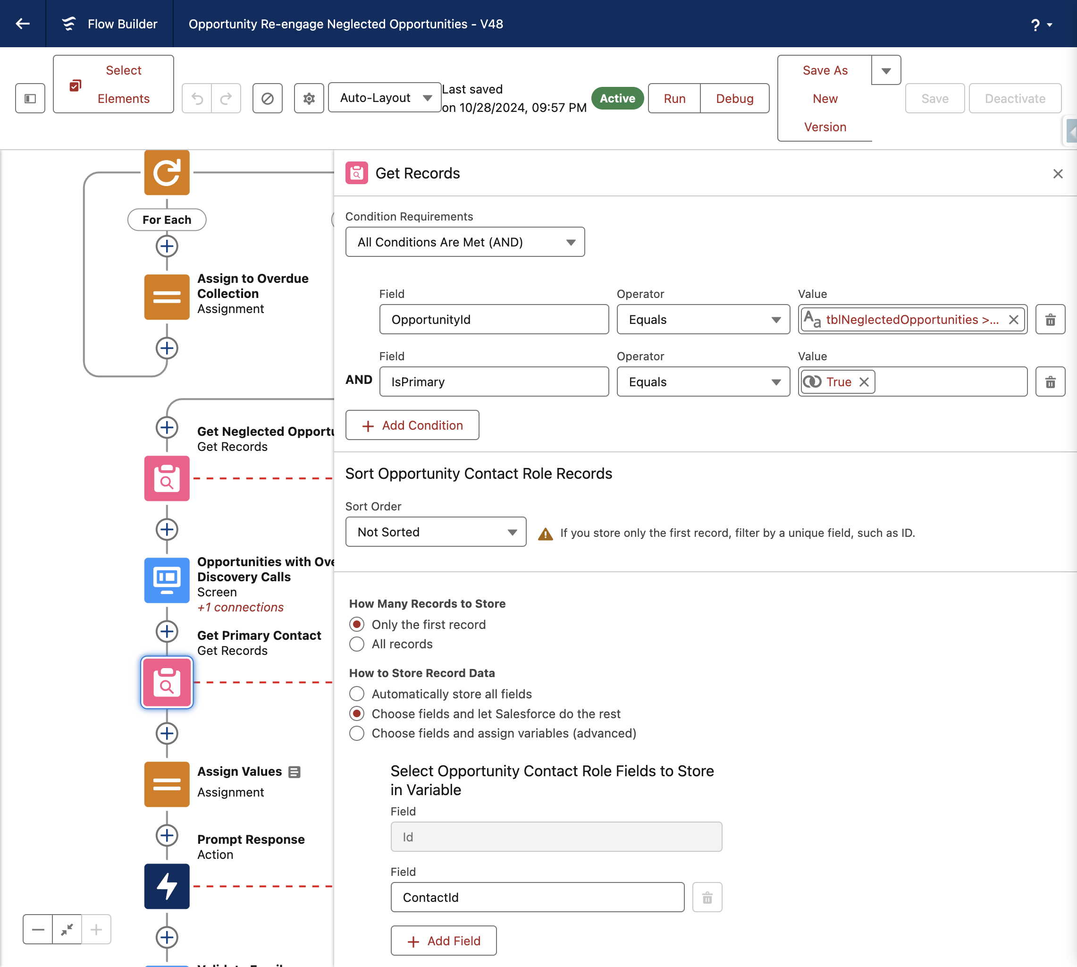1077x967 pixels.
Task: Select Automatically store all fields
Action: (x=357, y=694)
